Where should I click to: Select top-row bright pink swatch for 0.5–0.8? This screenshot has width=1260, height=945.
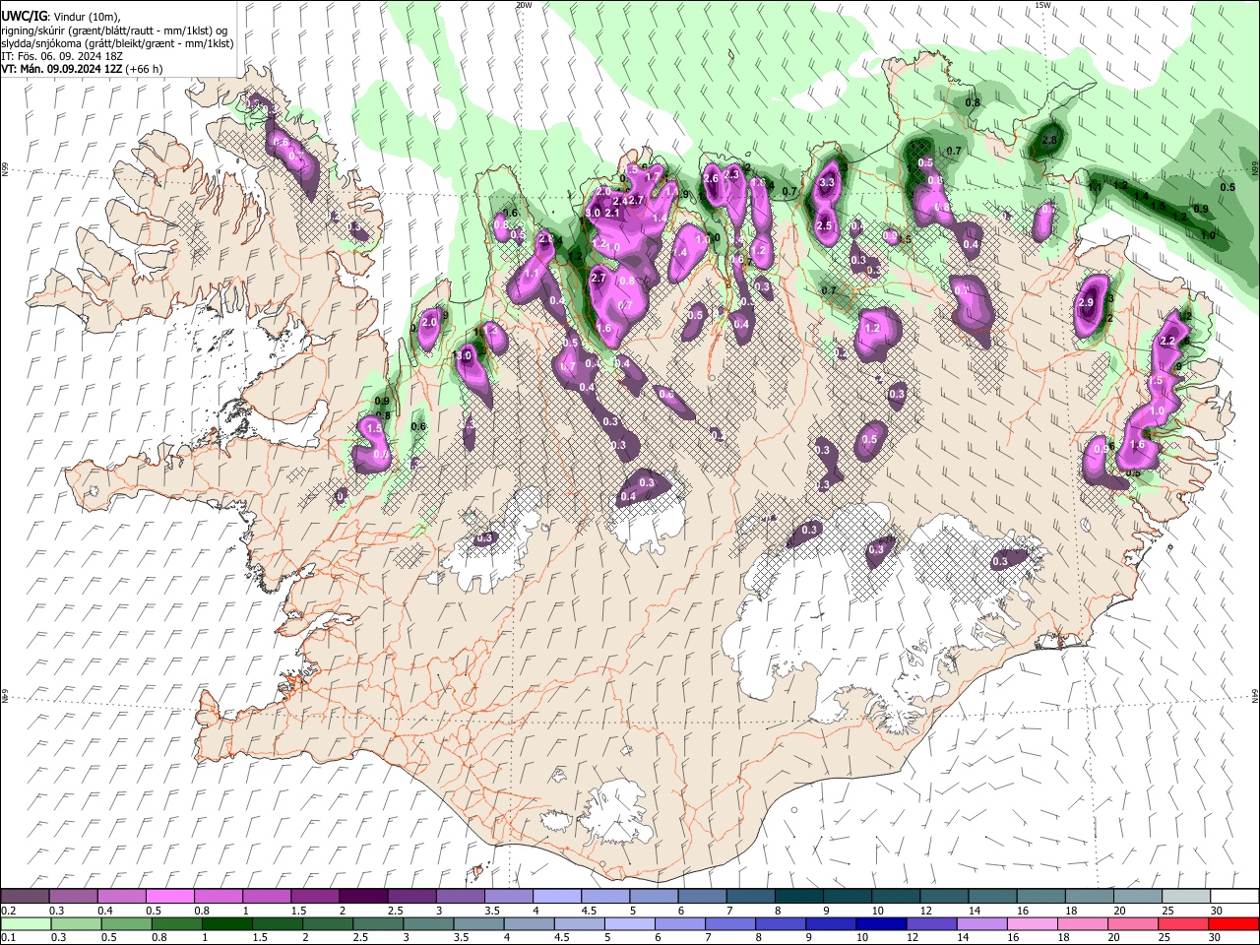(169, 897)
